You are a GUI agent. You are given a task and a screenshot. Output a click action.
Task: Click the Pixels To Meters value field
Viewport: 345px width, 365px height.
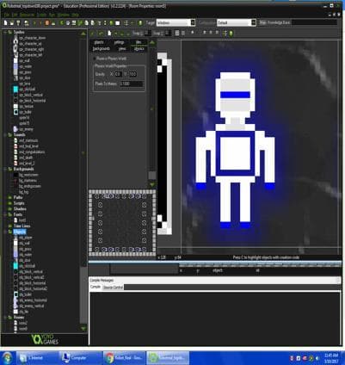pos(131,84)
